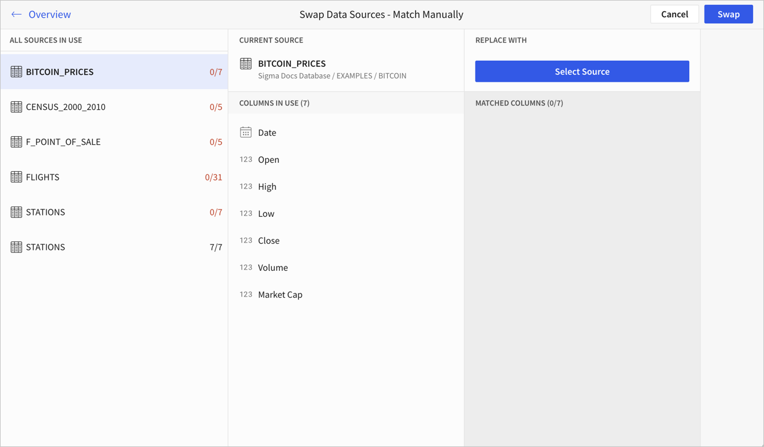Click the 0/7 count on BITCOIN_PRICES row

tap(216, 72)
